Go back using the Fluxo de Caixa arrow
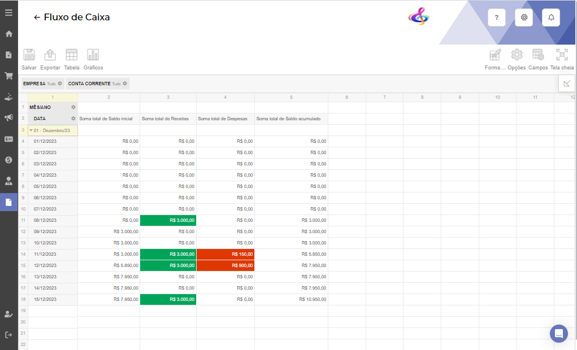 (x=37, y=17)
